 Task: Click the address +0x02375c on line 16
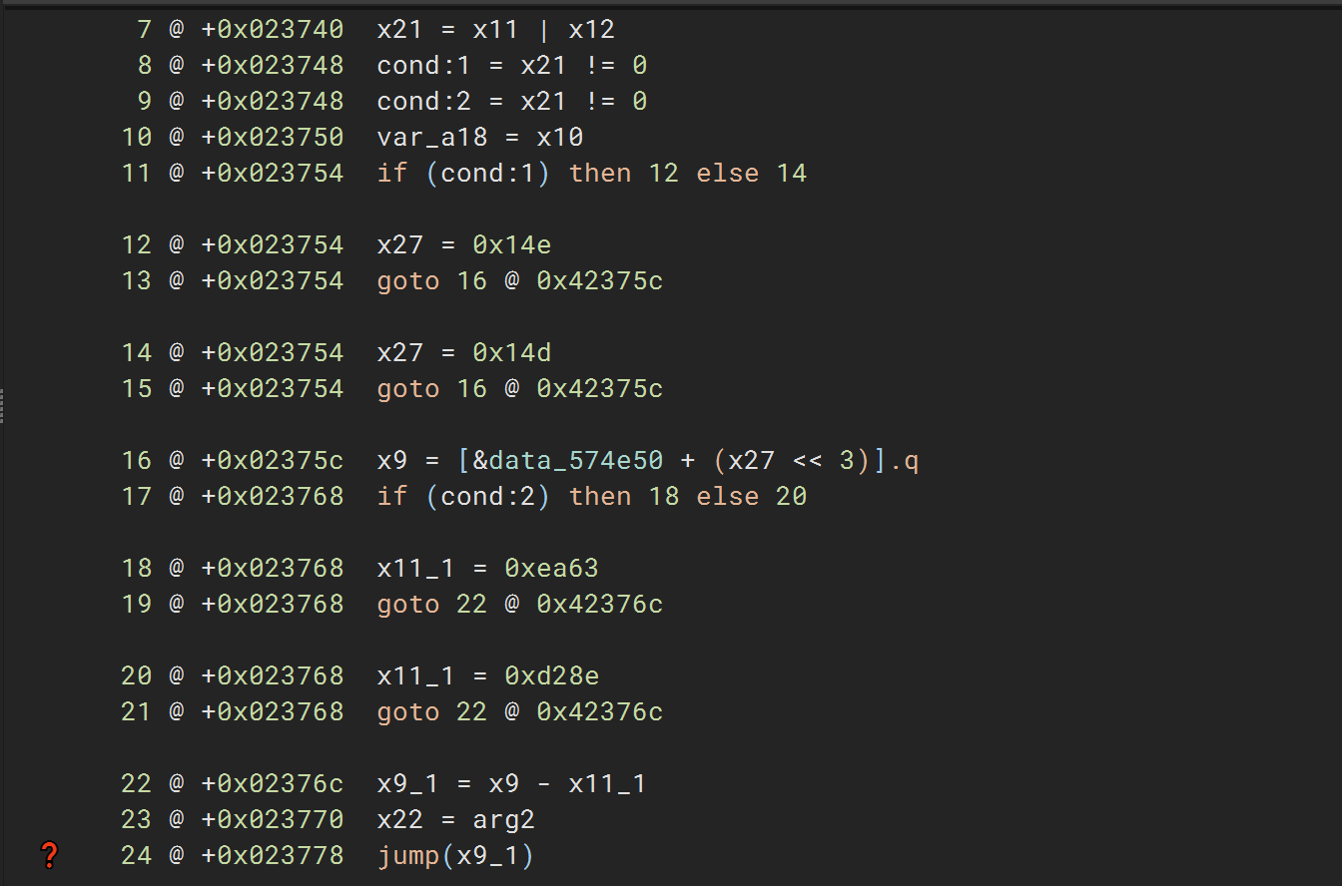coord(273,461)
